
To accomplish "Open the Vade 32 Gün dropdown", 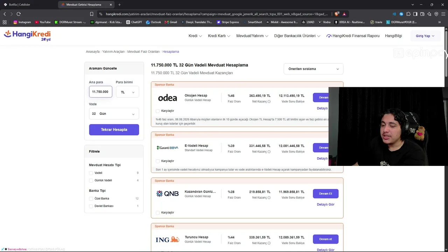I will coord(114,114).
